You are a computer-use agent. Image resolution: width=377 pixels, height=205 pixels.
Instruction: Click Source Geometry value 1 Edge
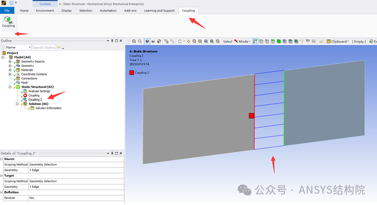[x=76, y=170]
